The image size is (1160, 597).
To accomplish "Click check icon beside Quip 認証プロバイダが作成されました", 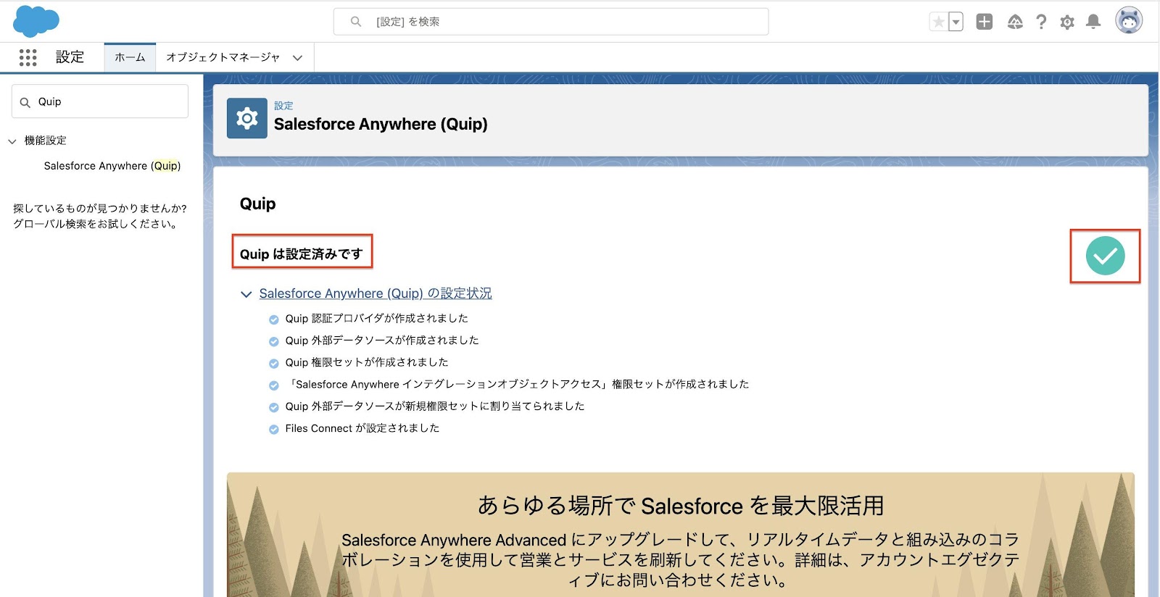I will [274, 320].
